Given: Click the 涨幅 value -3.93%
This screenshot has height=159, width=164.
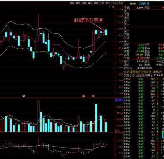Looking at the screenshot, I should click(140, 52).
